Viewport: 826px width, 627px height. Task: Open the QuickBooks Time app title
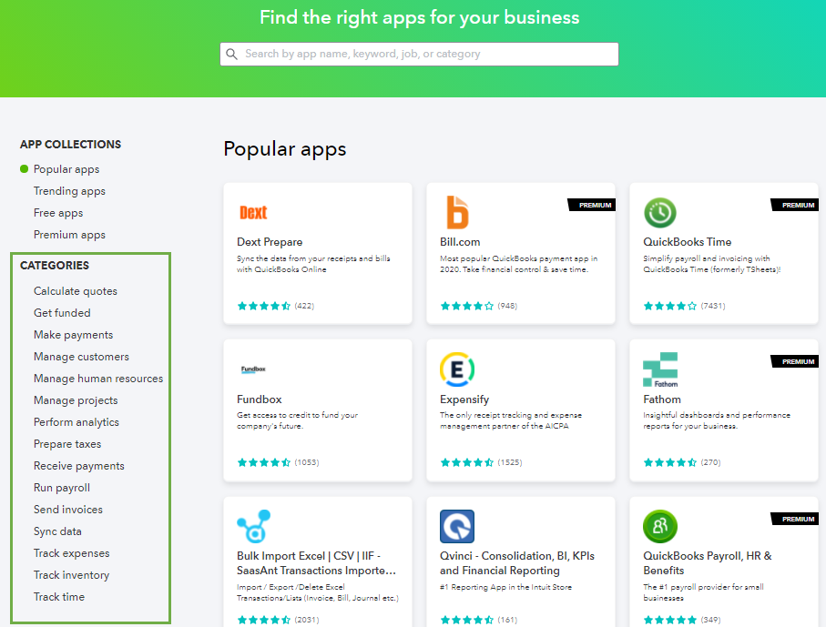tap(687, 242)
